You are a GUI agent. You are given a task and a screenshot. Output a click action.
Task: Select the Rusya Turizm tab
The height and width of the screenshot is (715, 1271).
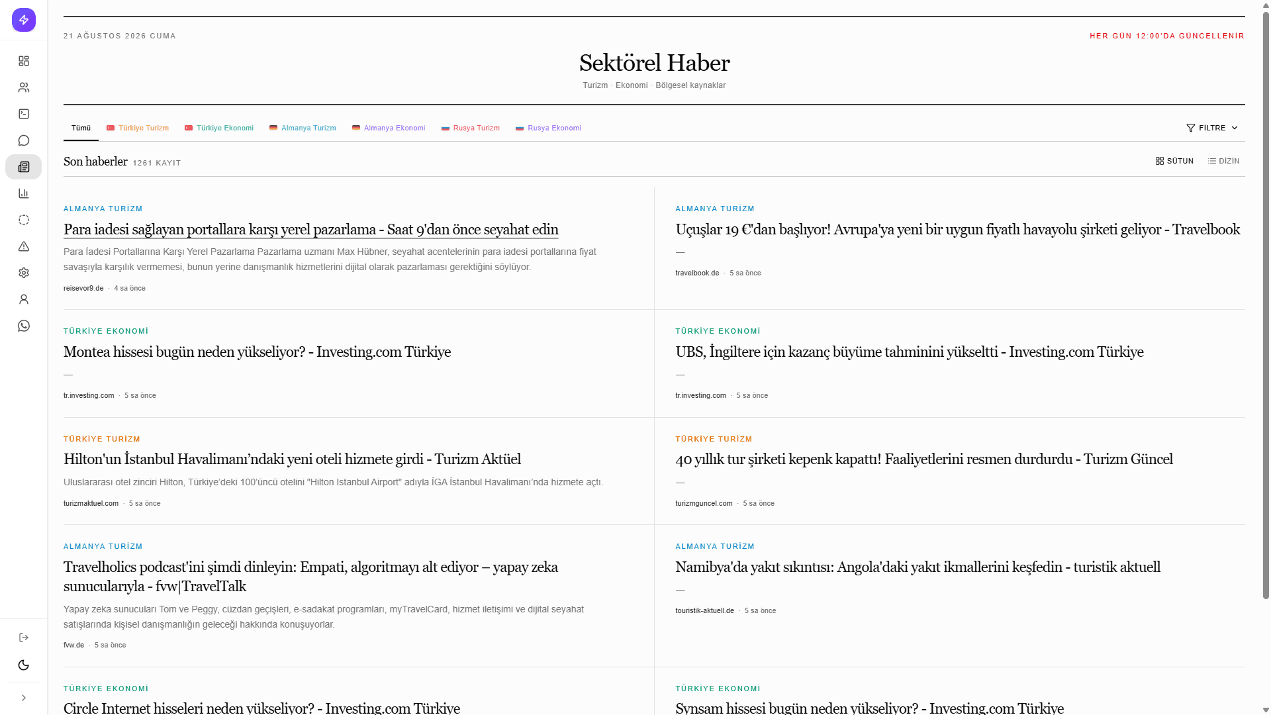click(x=471, y=128)
